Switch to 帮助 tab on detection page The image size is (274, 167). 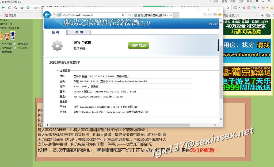coord(79,32)
